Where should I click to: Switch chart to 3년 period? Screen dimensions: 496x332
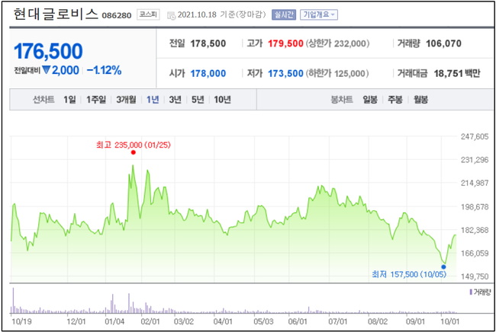[175, 100]
